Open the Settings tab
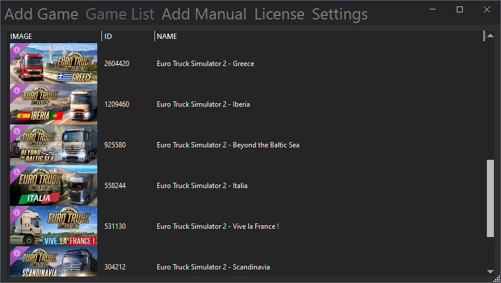 click(340, 14)
